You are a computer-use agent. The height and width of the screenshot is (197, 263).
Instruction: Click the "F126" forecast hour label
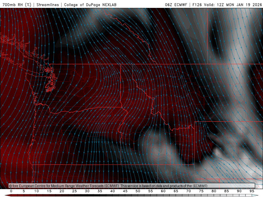pos(197,5)
